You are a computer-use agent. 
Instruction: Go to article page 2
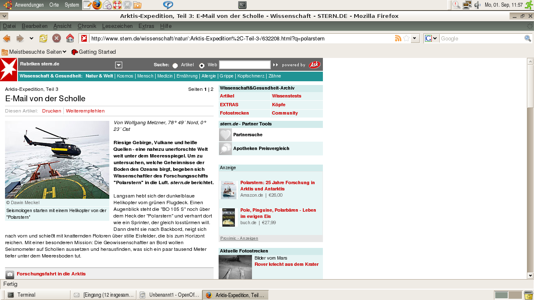click(x=212, y=89)
